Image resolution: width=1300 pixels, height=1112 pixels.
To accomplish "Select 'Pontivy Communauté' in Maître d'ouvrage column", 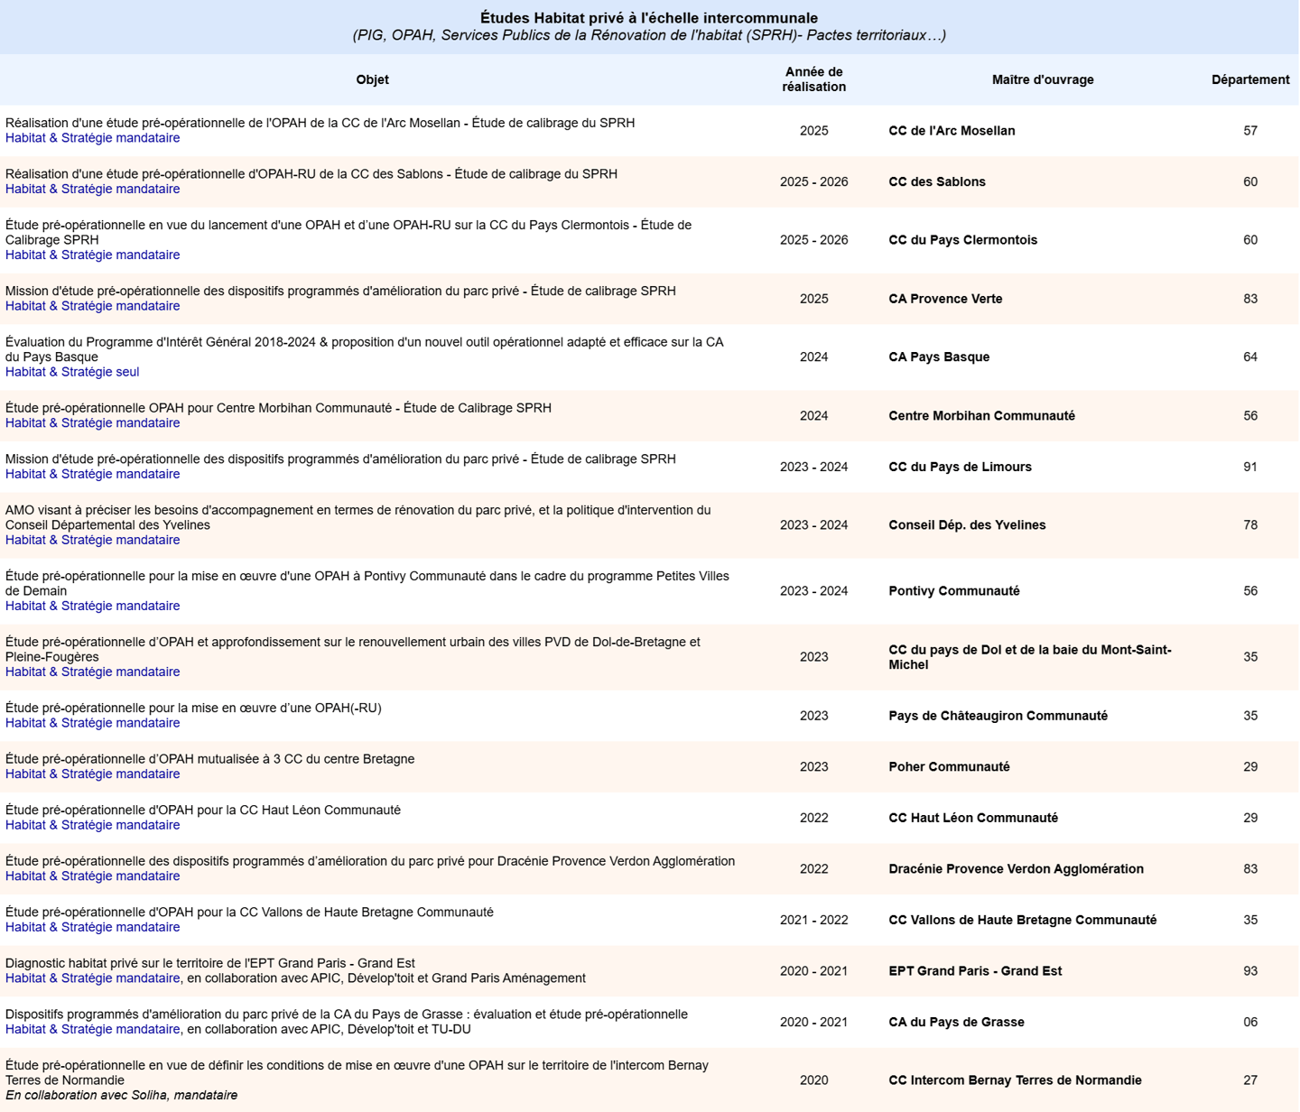I will click(954, 591).
